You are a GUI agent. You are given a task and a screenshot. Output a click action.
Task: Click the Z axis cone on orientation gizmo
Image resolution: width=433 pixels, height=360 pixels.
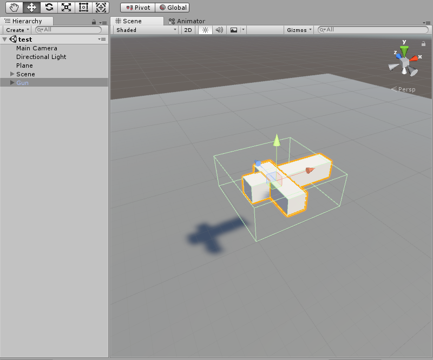point(399,56)
